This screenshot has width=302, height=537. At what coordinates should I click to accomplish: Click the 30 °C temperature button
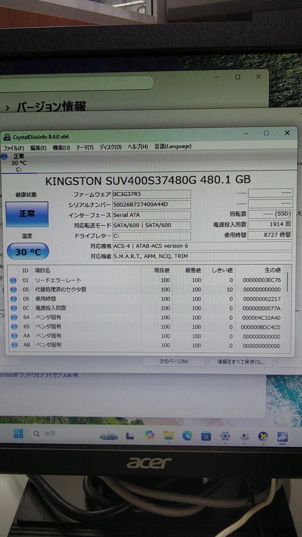click(28, 252)
